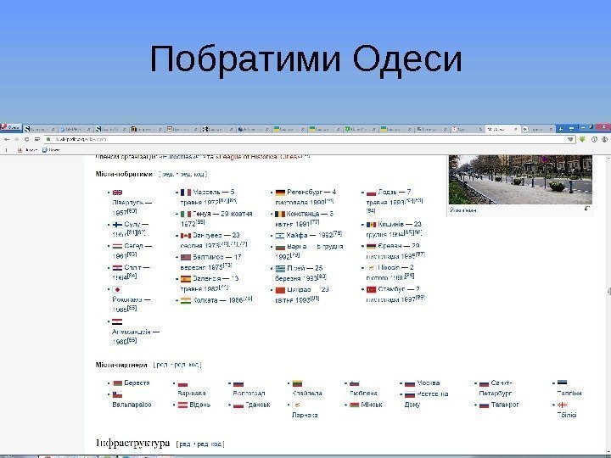The width and height of the screenshot is (611, 458).
Task: Click the Moldova flag beside Кишинів
Action: pyautogui.click(x=372, y=225)
